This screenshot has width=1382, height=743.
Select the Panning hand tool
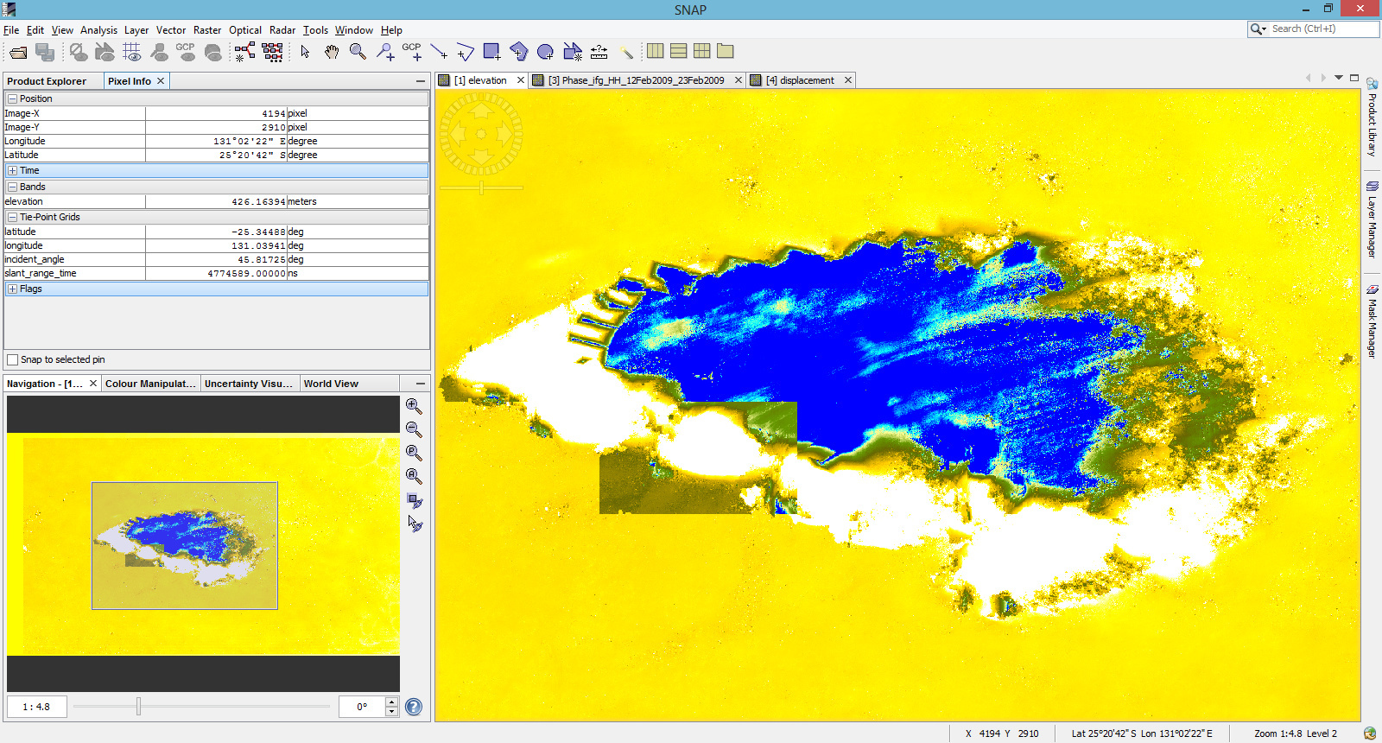coord(332,52)
